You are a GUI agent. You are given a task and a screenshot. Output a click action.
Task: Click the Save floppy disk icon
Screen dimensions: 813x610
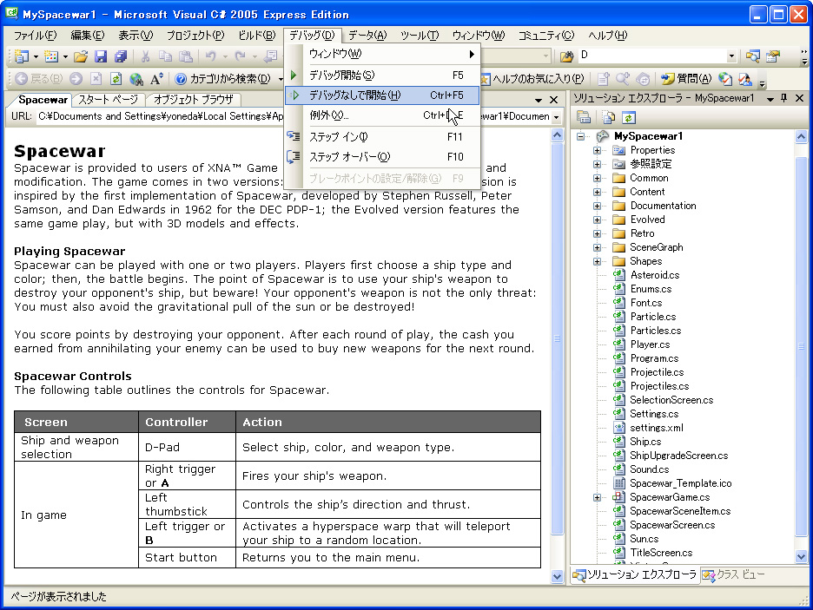[x=101, y=56]
